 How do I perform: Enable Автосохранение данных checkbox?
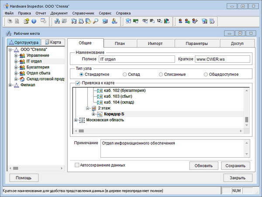(x=77, y=165)
